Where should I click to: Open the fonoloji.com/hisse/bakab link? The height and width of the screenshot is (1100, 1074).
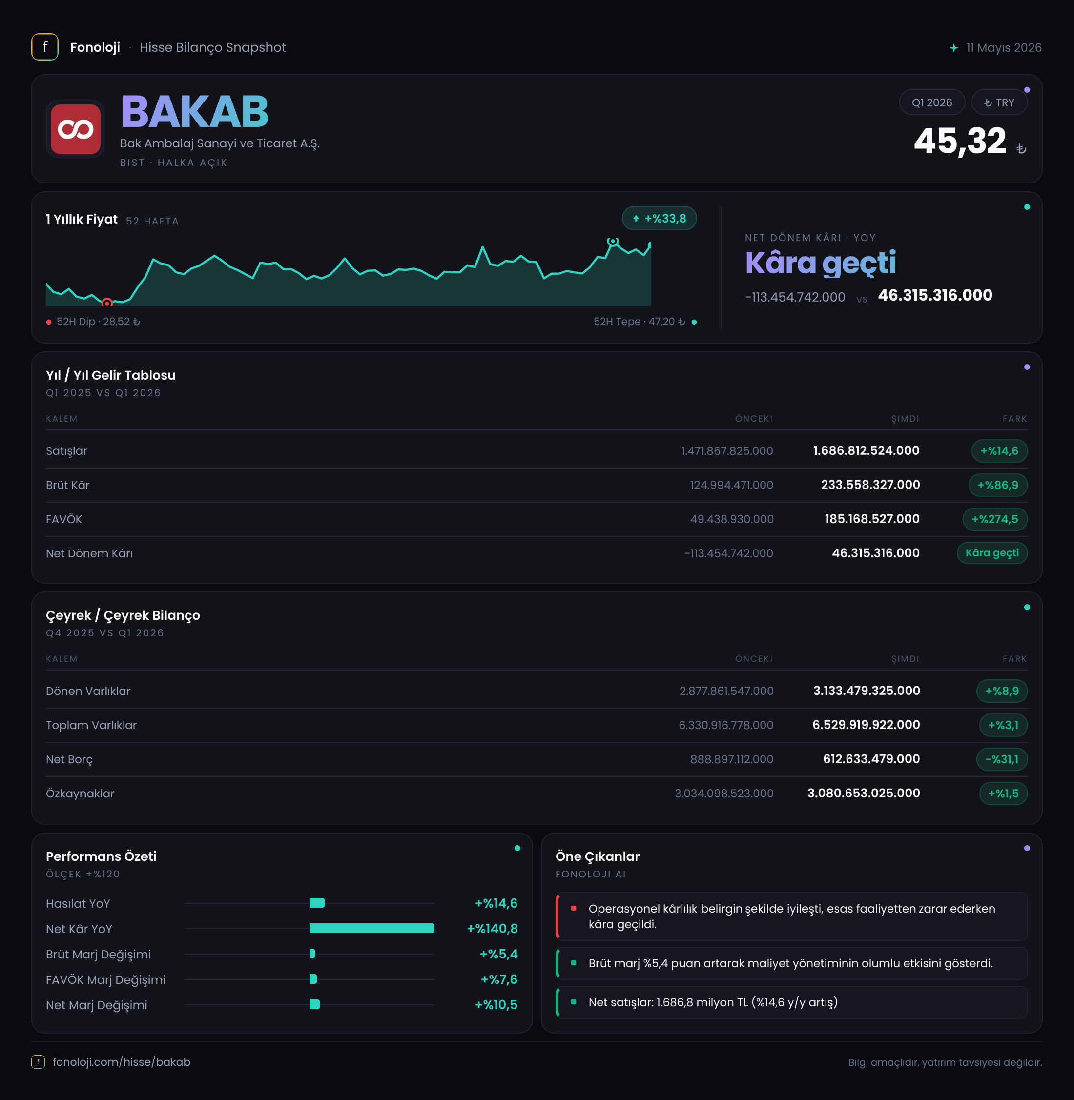click(121, 1062)
